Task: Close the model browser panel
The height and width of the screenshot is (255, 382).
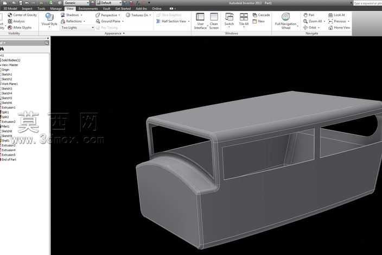Action: pyautogui.click(x=48, y=38)
